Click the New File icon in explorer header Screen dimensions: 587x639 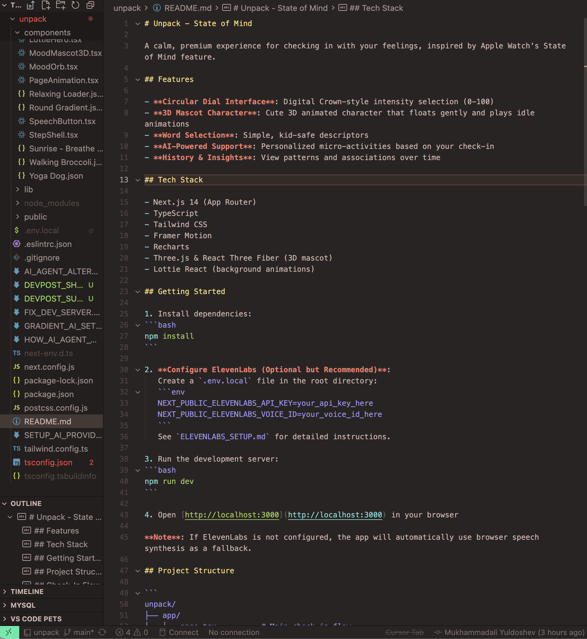pos(46,5)
